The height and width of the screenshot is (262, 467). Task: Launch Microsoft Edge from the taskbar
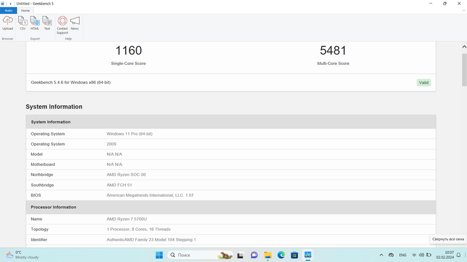click(281, 255)
